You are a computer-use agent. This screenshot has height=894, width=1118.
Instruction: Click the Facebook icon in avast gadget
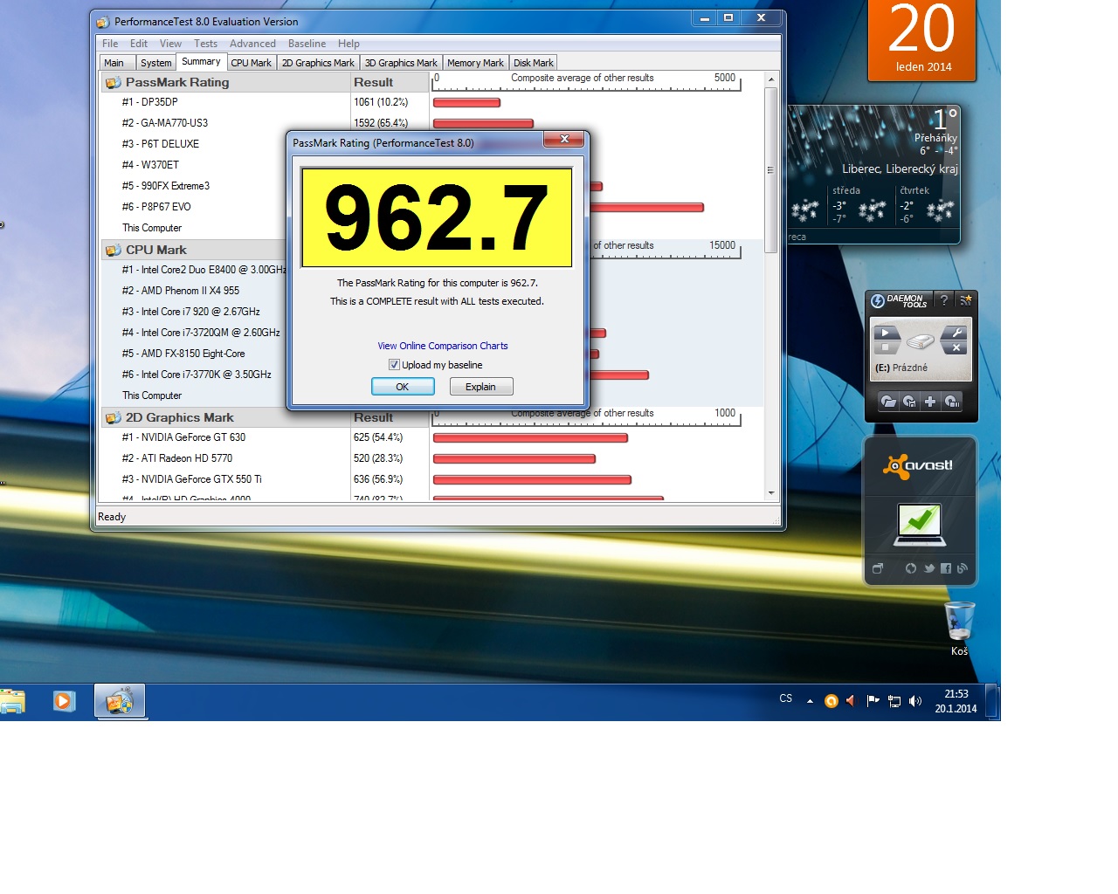tap(946, 568)
